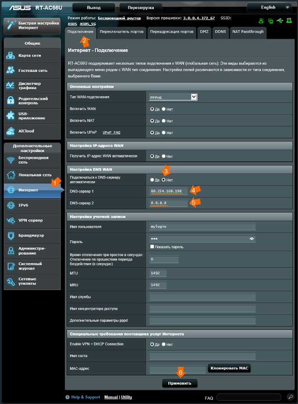The image size is (298, 404).
Task: Open the English language dropdown
Action: click(269, 7)
